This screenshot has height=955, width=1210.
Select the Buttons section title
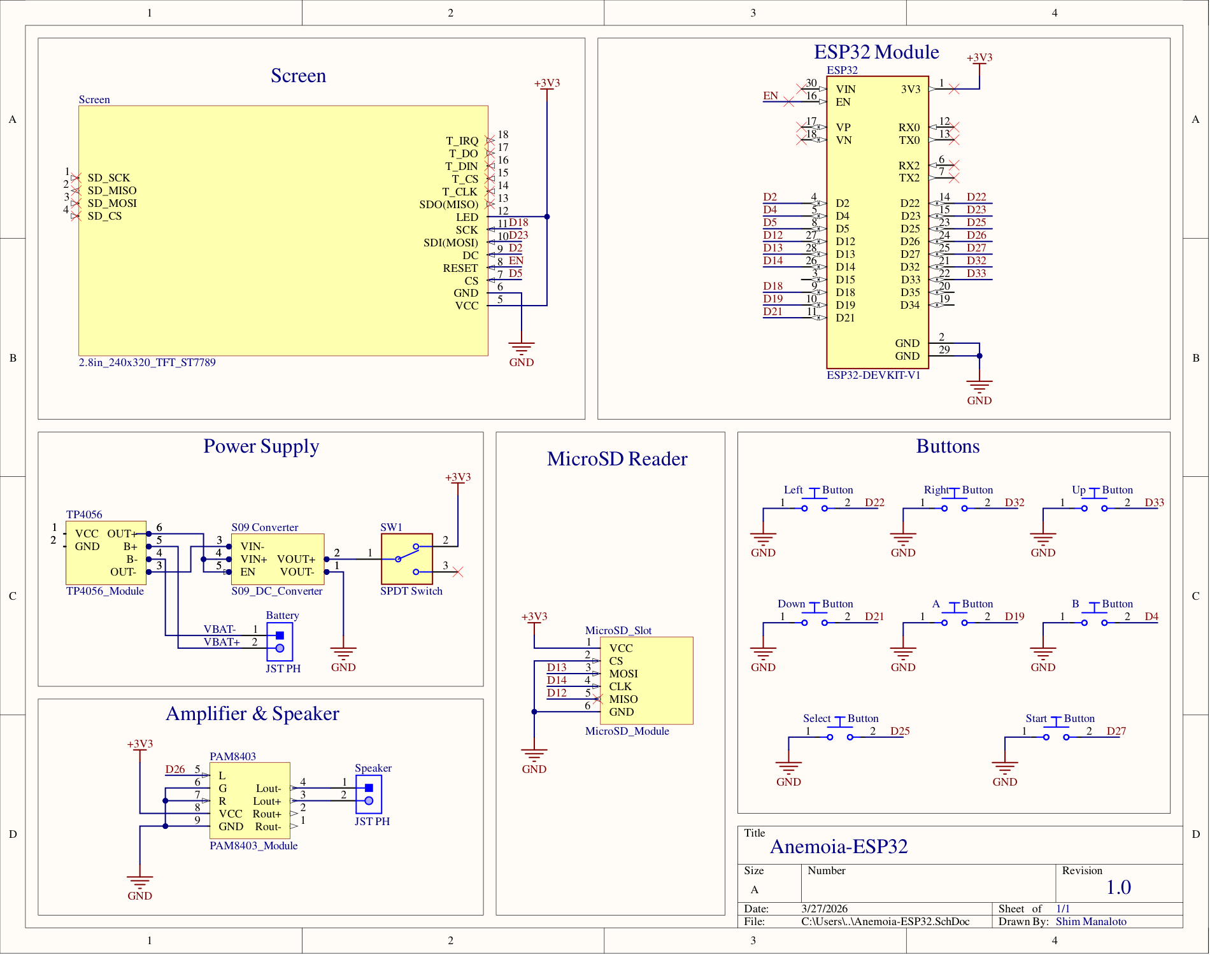click(x=948, y=446)
